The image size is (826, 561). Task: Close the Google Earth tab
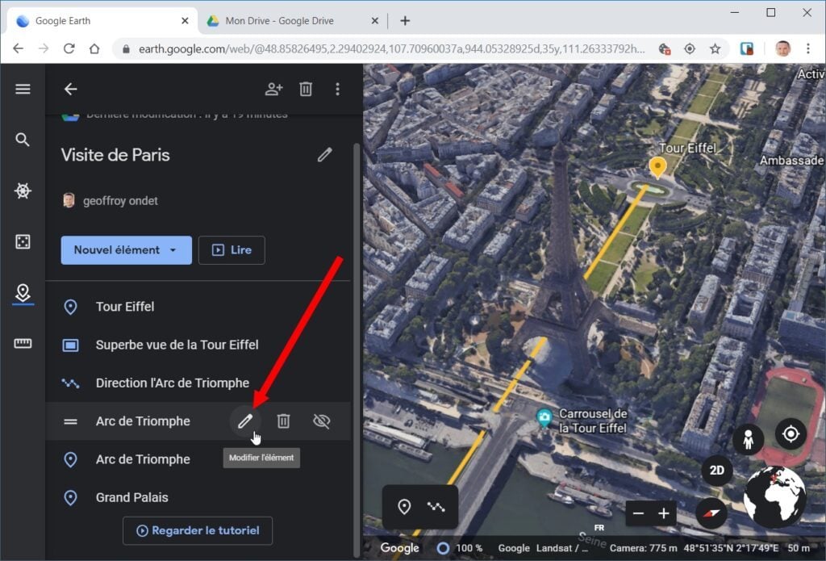click(x=185, y=21)
